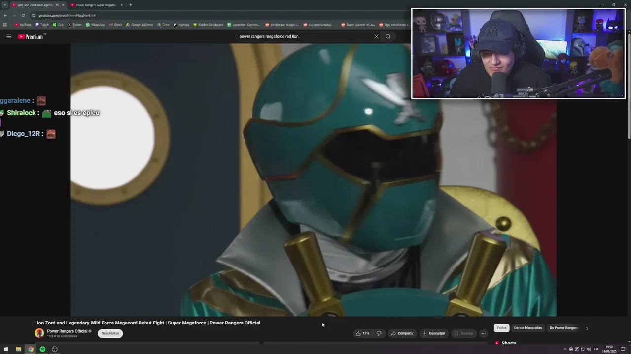Close the Power Rangers Super Megaforce tab

pyautogui.click(x=122, y=5)
